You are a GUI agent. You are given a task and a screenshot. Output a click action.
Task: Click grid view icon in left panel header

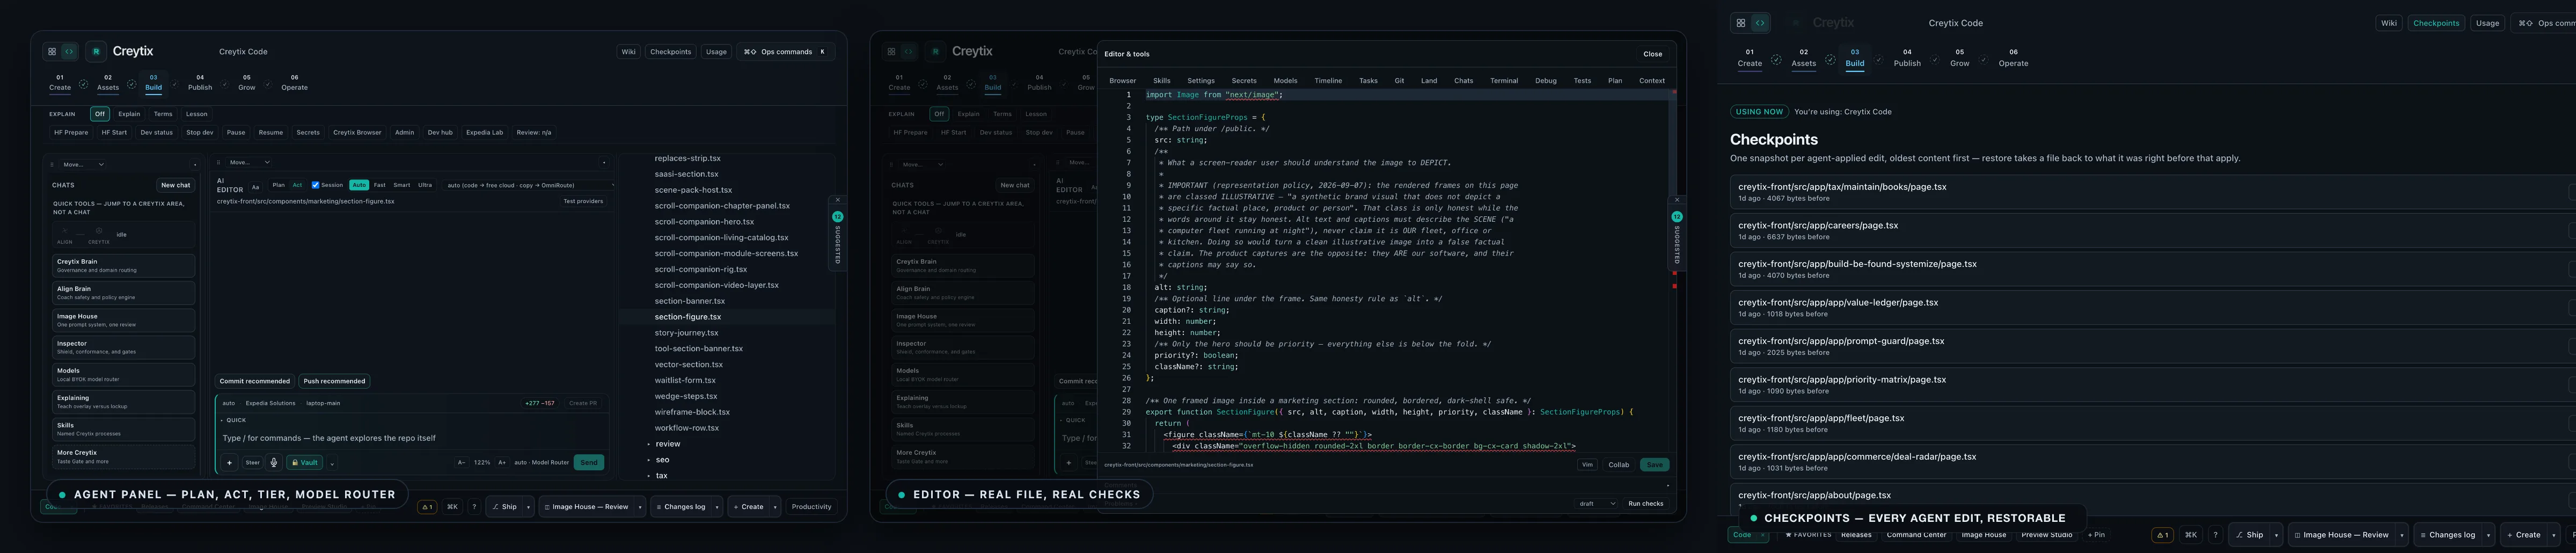tap(52, 51)
